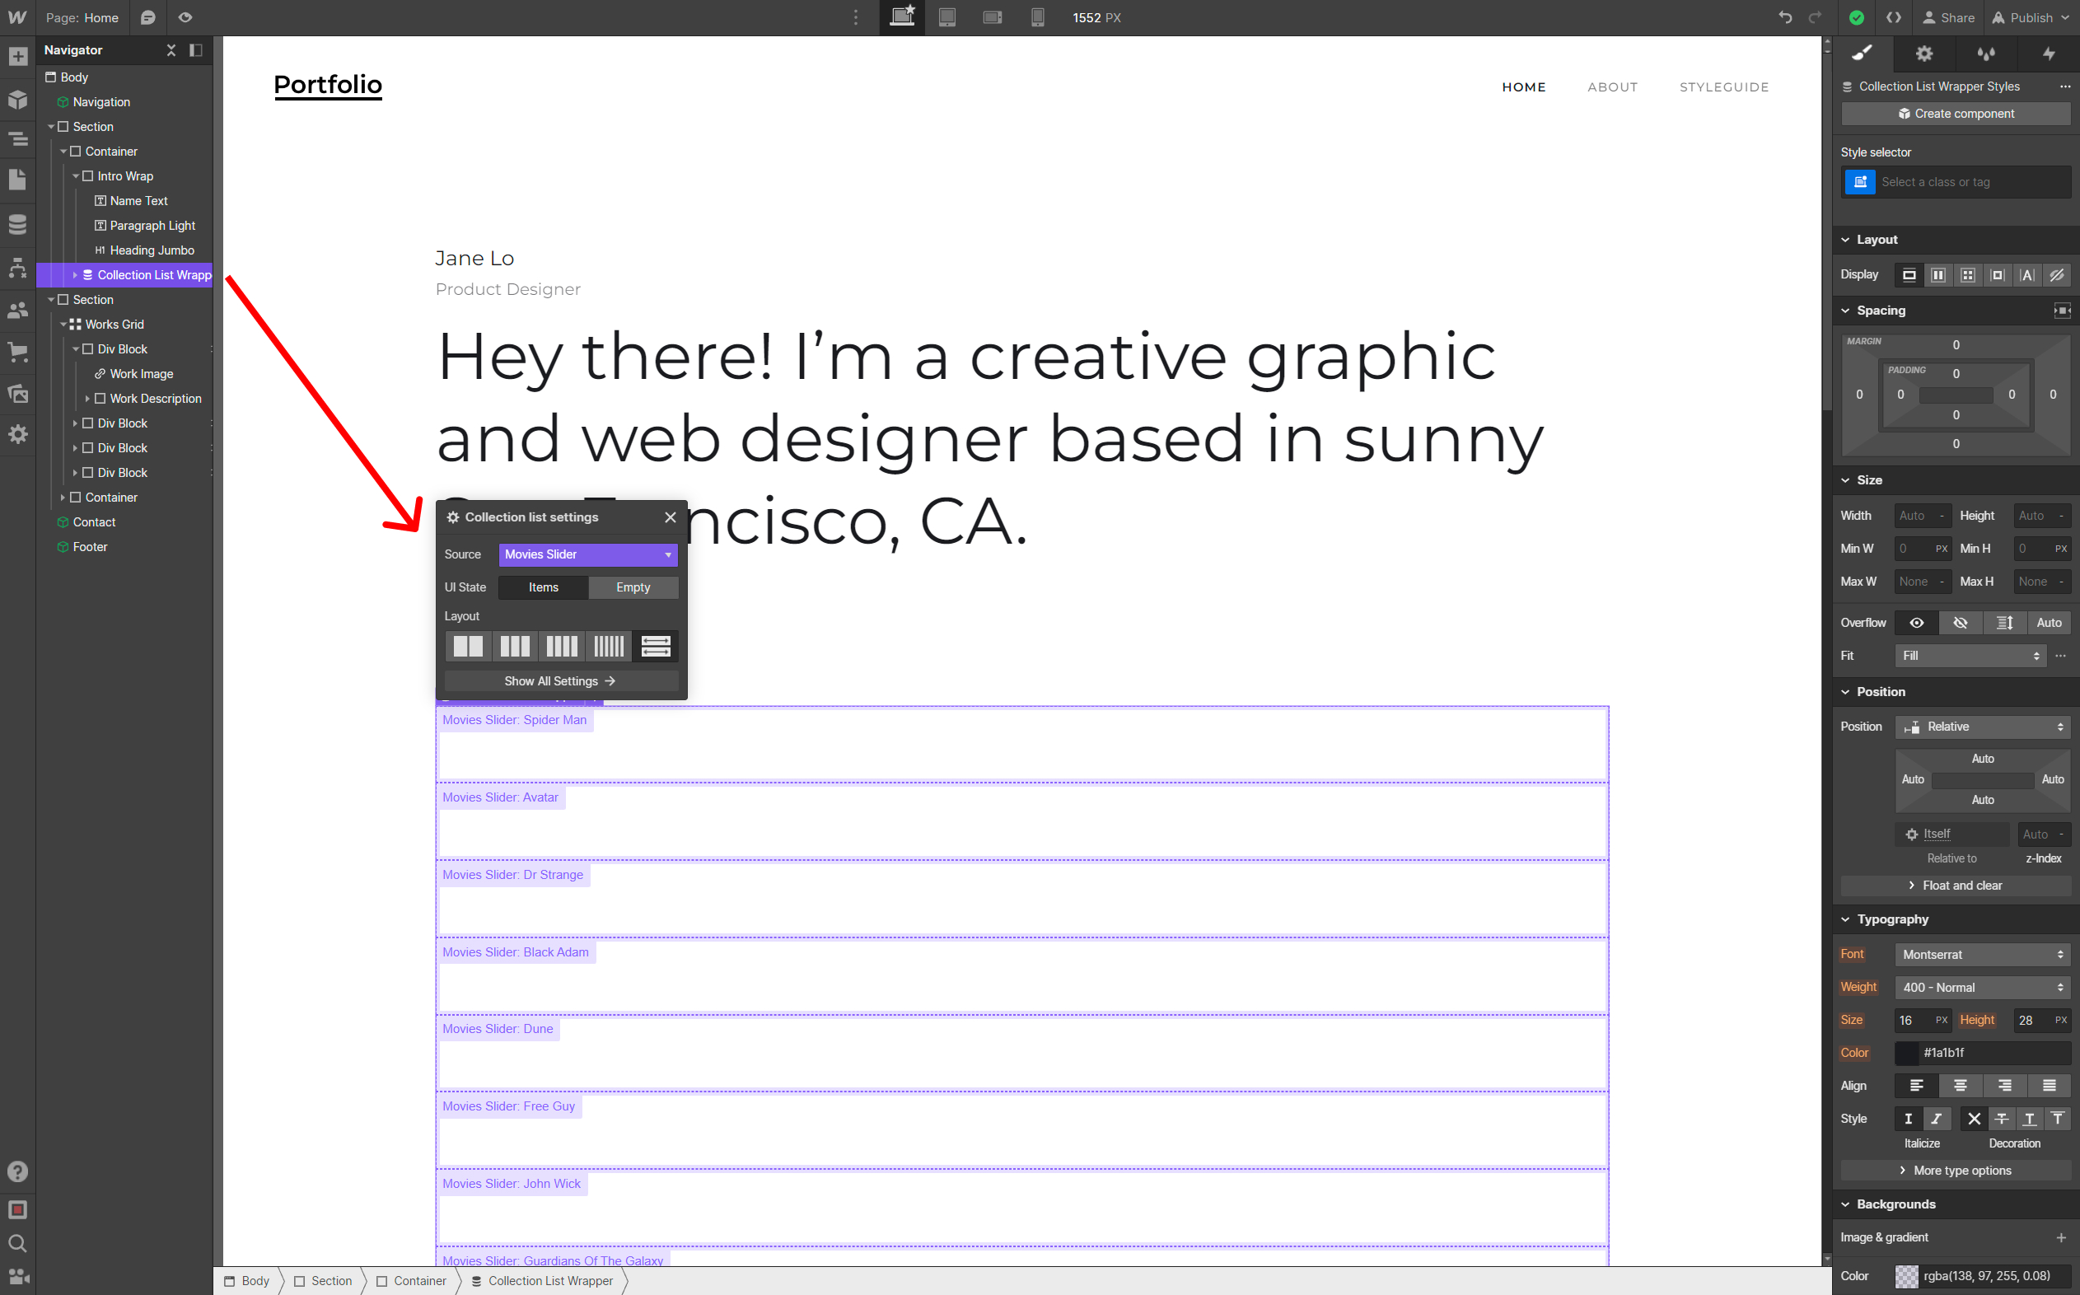The height and width of the screenshot is (1295, 2080).
Task: Click the typography color swatch #1a1b1f
Action: coord(1907,1053)
